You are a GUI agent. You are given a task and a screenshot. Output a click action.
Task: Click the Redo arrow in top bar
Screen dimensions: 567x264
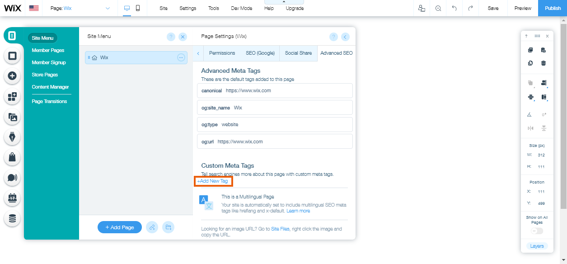(470, 8)
